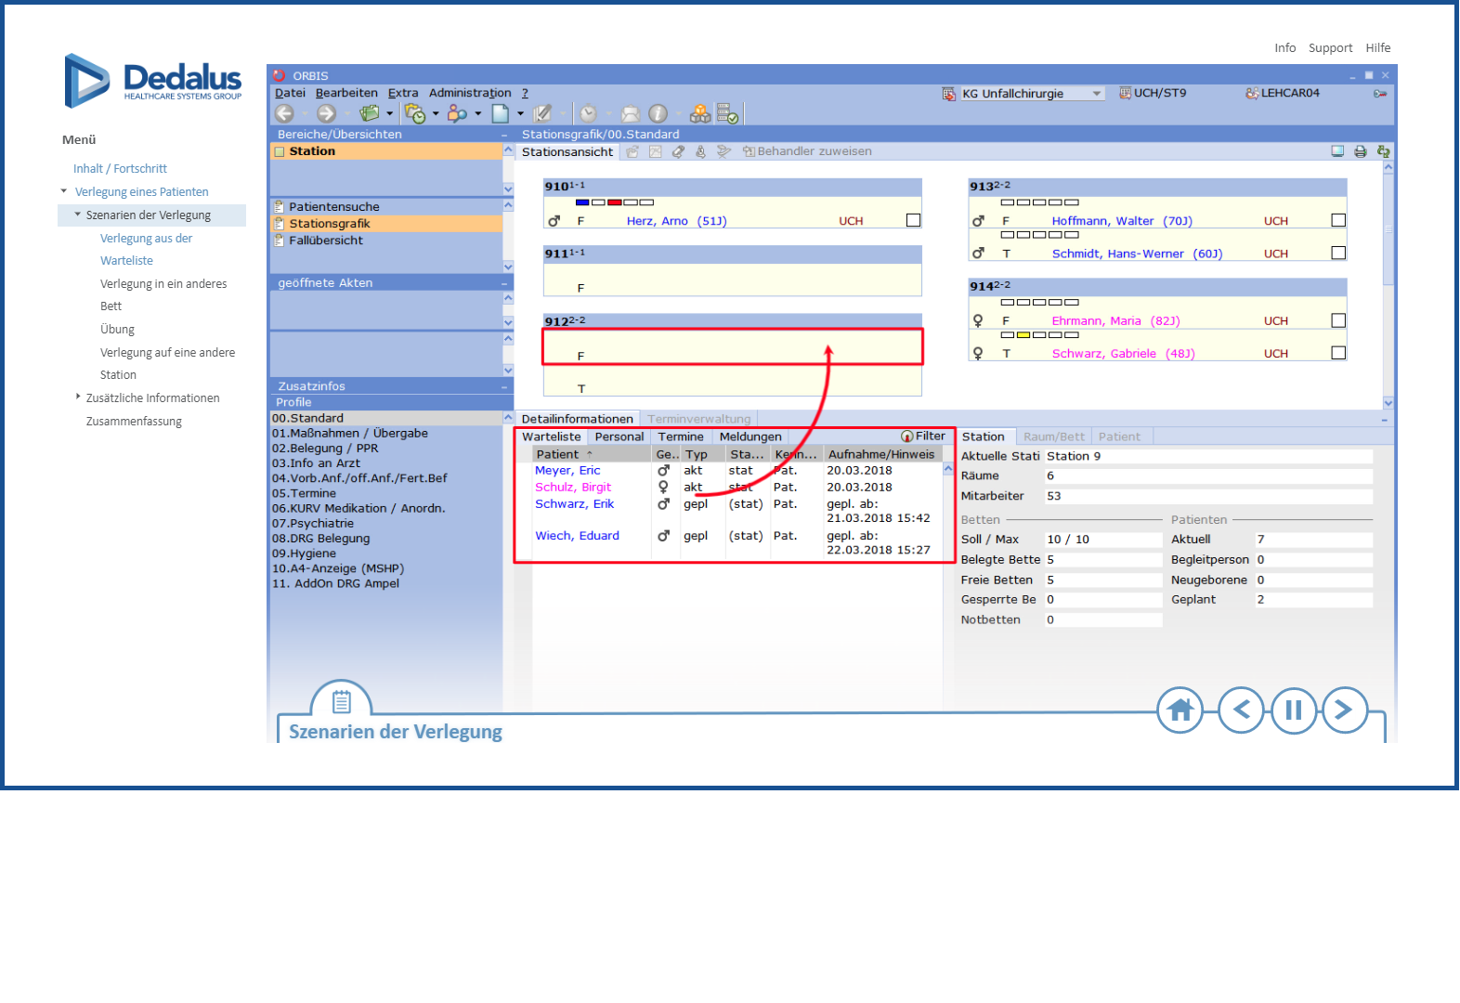
Task: Select checkbox for Schwarz, Gabriele
Action: point(1337,353)
